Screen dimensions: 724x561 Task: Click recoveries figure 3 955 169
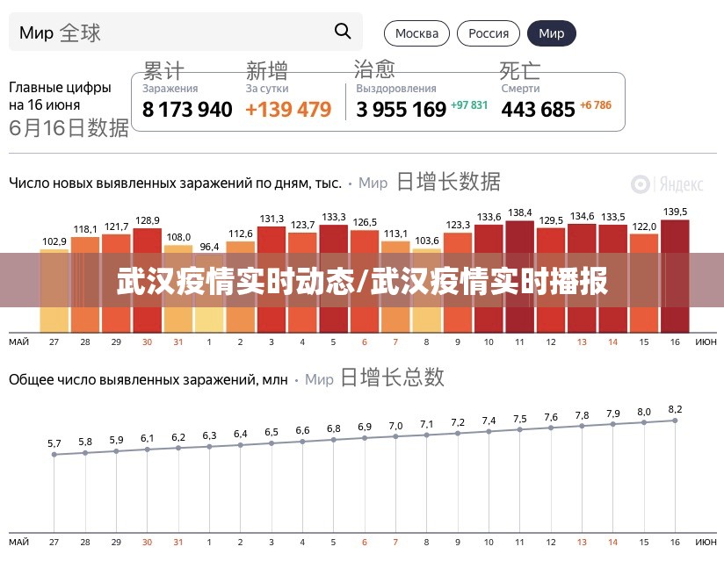(402, 110)
